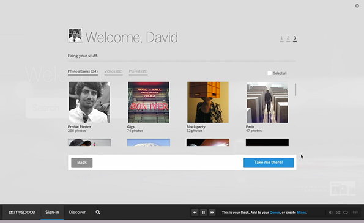The width and height of the screenshot is (364, 223).
Task: Pause playback in the deck
Action: (x=203, y=213)
